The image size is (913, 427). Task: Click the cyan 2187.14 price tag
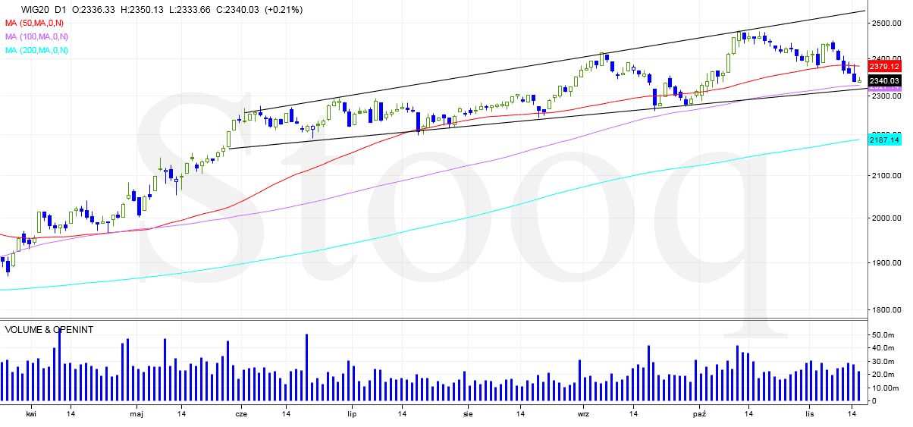(884, 140)
